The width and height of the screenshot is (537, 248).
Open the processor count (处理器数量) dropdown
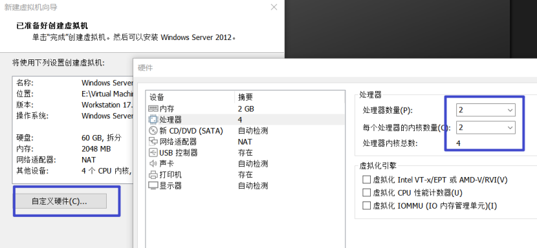[486, 110]
